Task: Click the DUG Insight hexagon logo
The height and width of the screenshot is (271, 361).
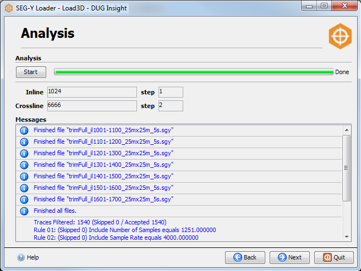Action: (340, 36)
